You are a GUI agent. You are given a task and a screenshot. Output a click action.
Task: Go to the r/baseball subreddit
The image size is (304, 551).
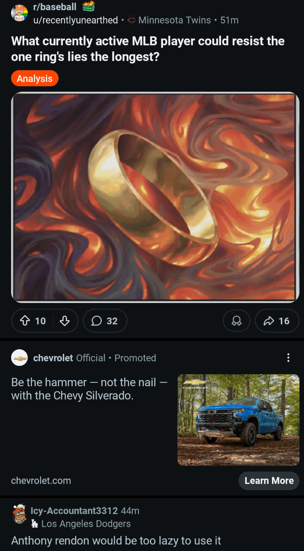(55, 7)
